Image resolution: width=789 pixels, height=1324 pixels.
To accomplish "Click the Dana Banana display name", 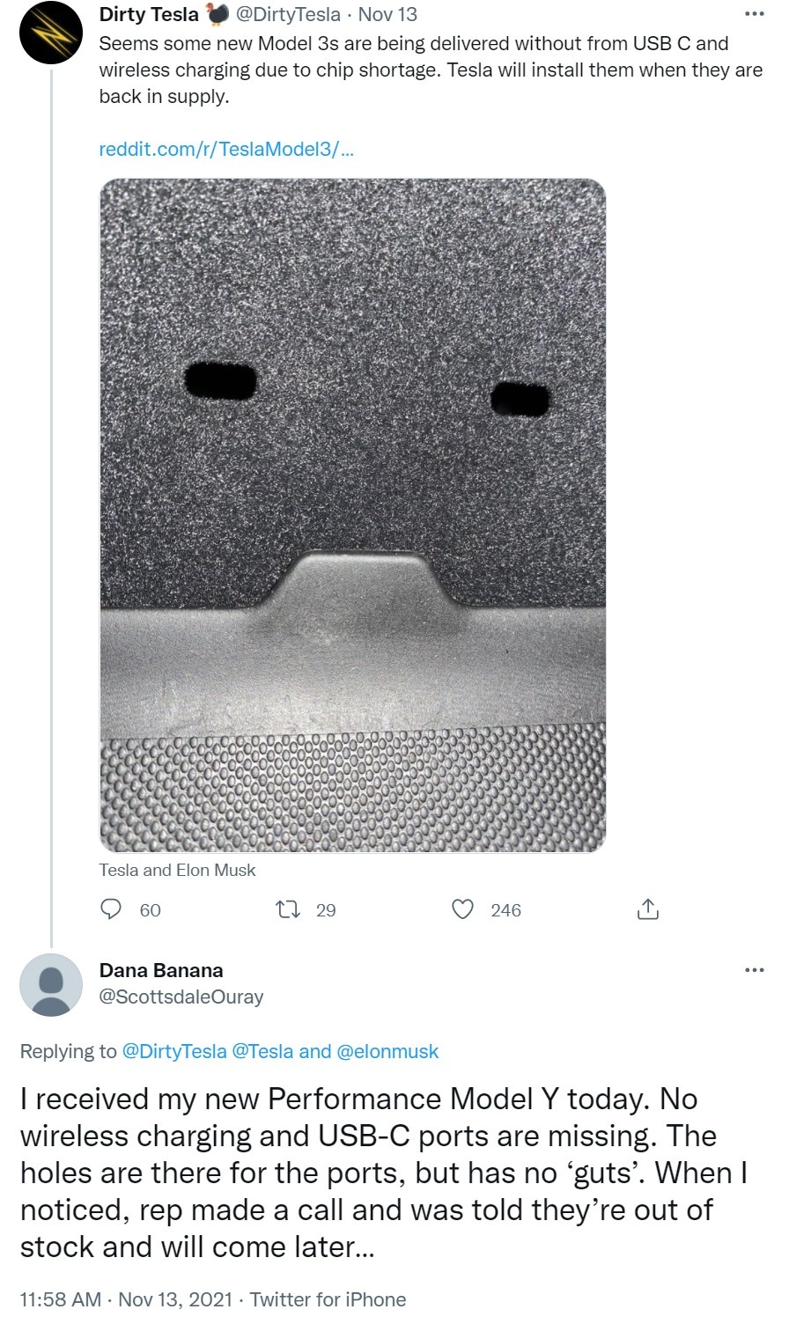I will (161, 970).
